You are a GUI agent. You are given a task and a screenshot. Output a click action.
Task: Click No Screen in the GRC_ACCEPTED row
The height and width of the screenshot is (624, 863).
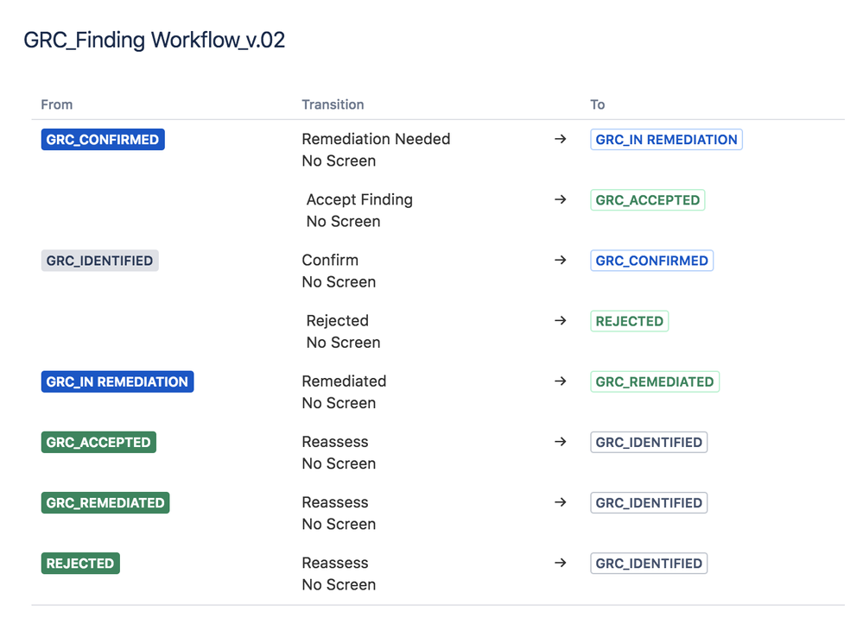click(x=339, y=463)
